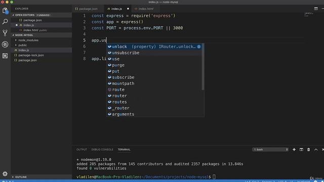This screenshot has height=182, width=324.
Task: Select index.html in Open Editors list
Action: click(x=42, y=30)
